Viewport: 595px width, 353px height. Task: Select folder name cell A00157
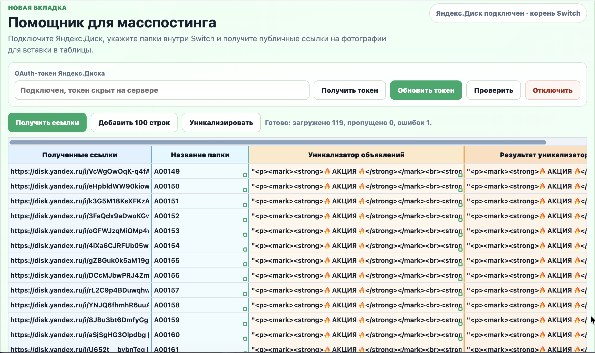pyautogui.click(x=200, y=290)
